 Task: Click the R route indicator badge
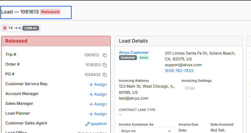pyautogui.click(x=5, y=28)
